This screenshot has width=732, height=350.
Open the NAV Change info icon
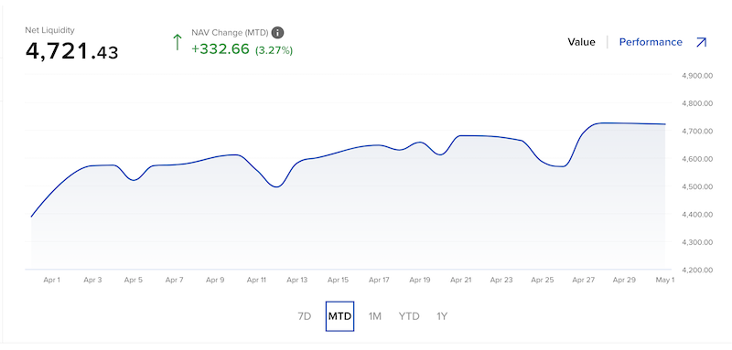pos(278,33)
